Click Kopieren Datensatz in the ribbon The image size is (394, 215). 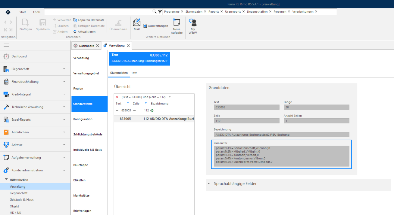pyautogui.click(x=89, y=20)
